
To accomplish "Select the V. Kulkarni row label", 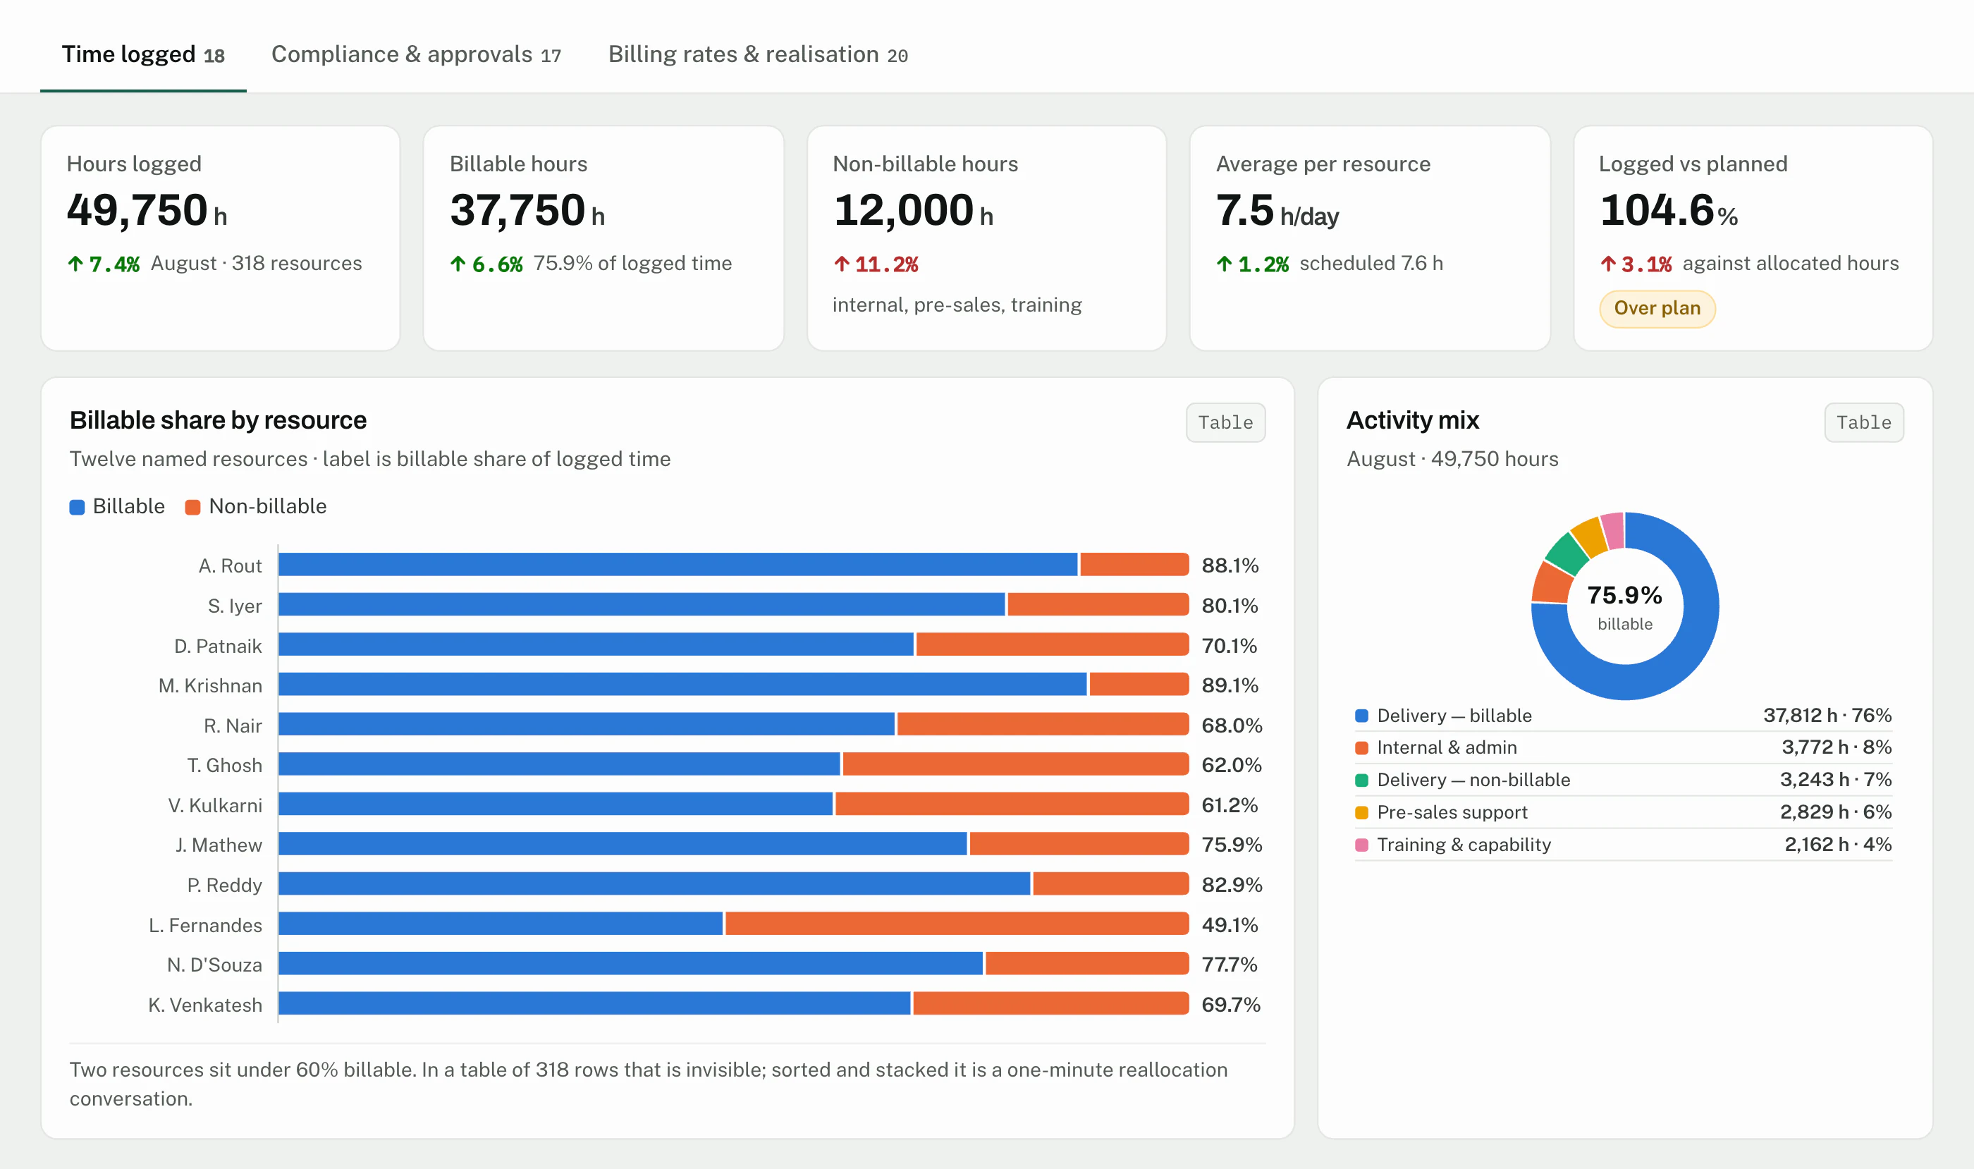I will [215, 805].
